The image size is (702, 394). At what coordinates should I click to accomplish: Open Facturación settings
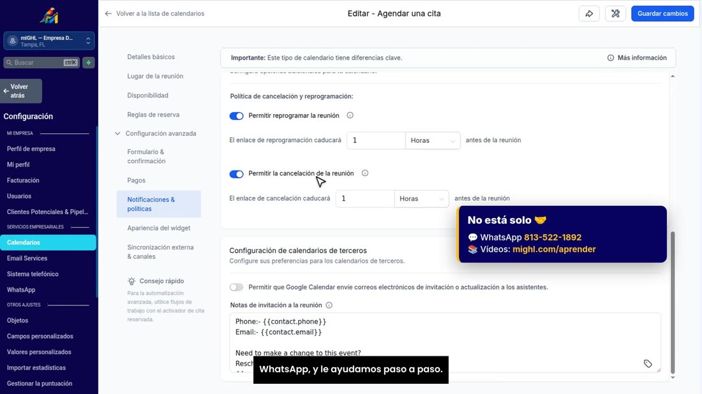[23, 180]
